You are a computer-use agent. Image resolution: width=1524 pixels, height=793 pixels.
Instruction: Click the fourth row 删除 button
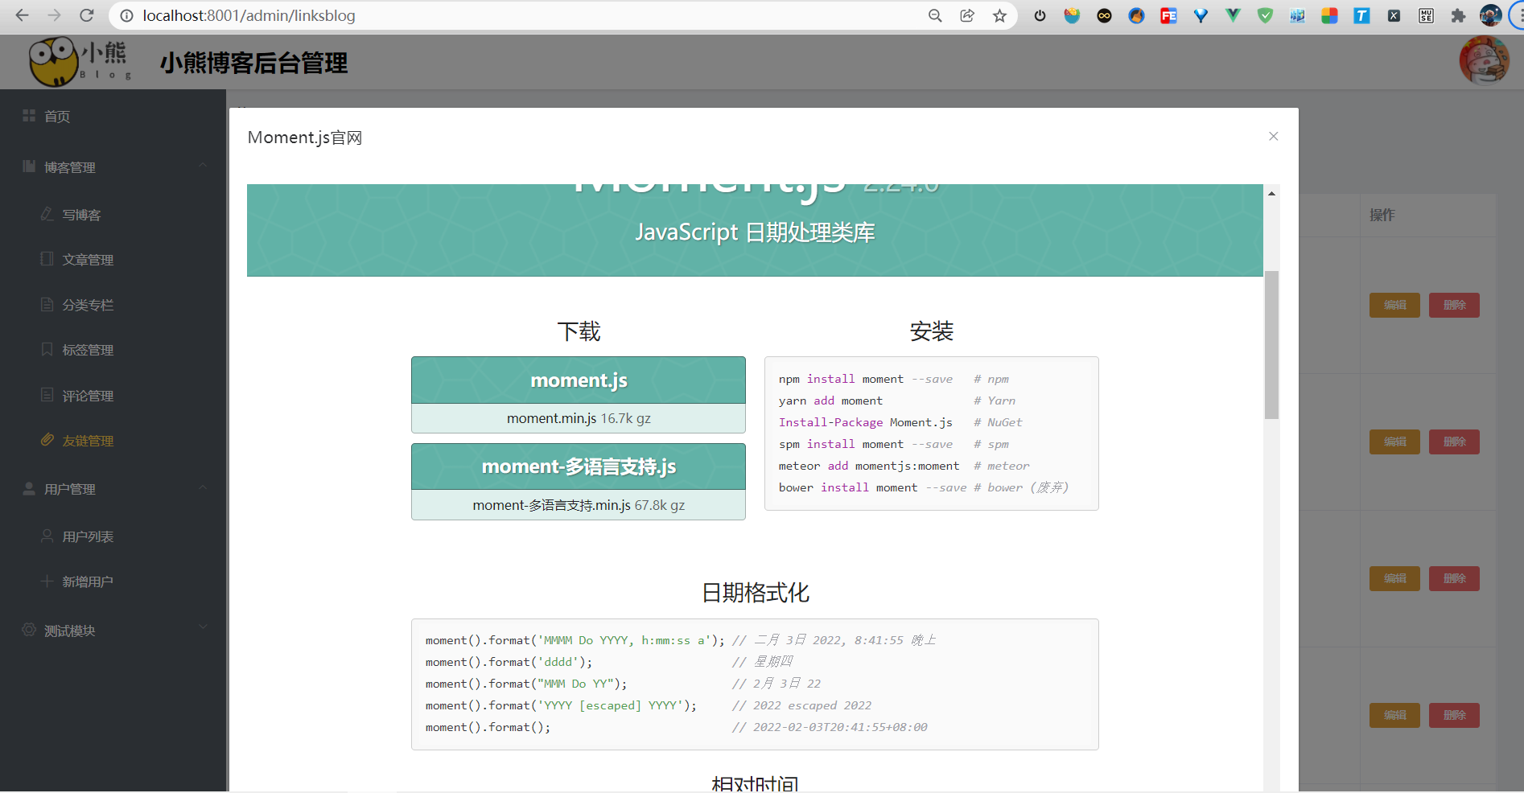click(1454, 715)
